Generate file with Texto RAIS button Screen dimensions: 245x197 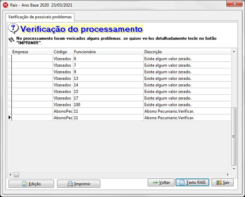192,182
